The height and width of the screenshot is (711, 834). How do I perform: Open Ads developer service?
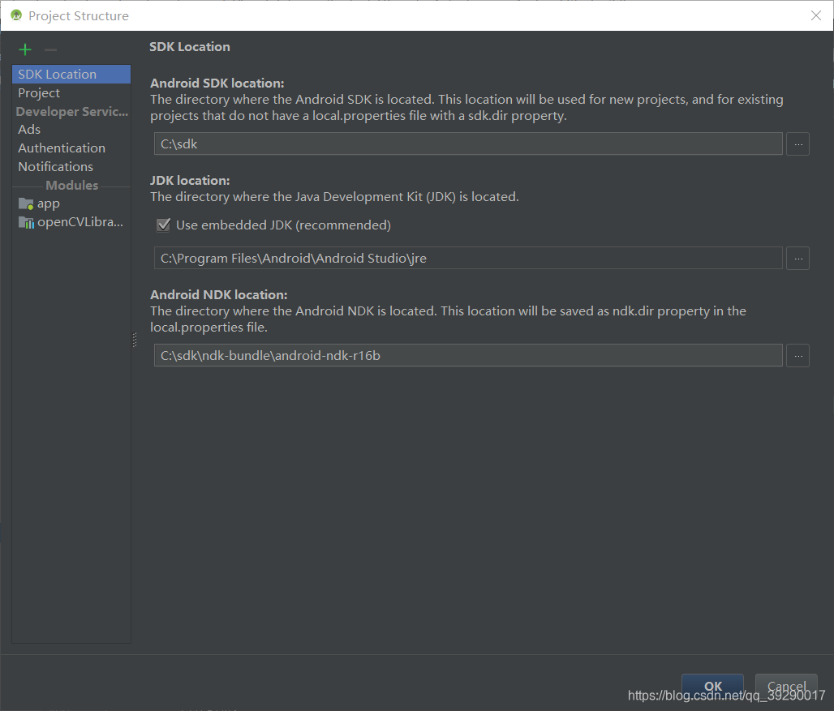click(71, 130)
